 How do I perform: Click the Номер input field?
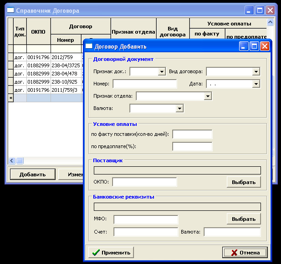[x=145, y=84]
